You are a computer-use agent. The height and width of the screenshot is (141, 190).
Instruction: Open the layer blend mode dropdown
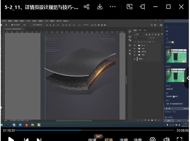140,38
